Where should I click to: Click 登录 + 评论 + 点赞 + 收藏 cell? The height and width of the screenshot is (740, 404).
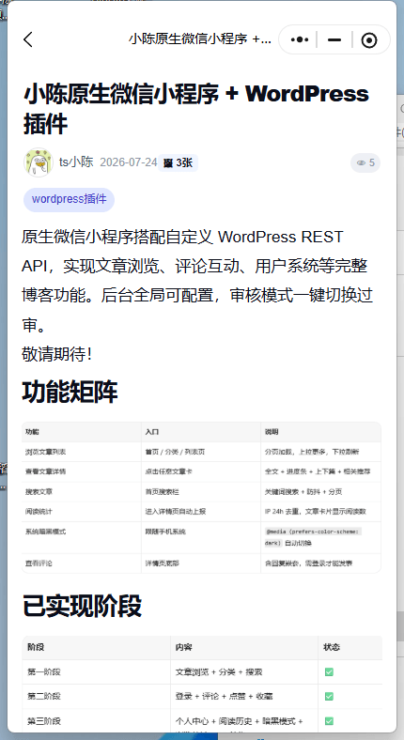224,697
